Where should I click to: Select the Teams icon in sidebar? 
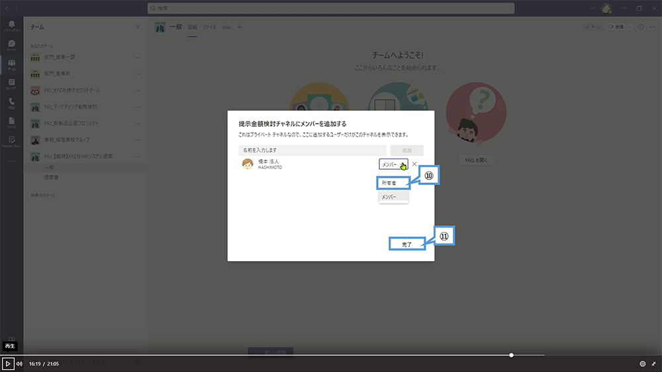[11, 65]
